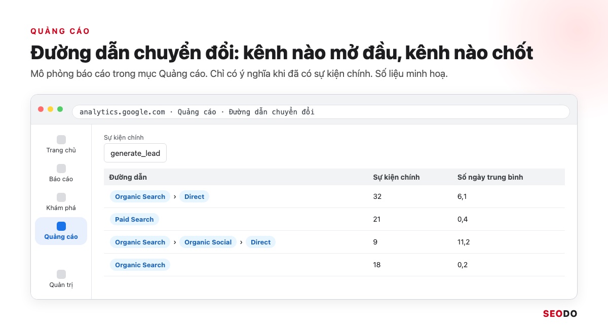Click Direct chip in the 32-events row
608x330 pixels.
[194, 196]
